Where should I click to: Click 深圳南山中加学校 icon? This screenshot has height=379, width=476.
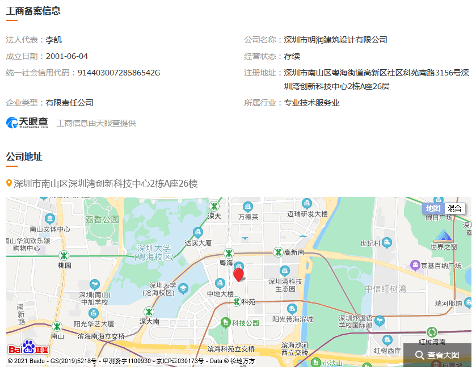click(95, 285)
